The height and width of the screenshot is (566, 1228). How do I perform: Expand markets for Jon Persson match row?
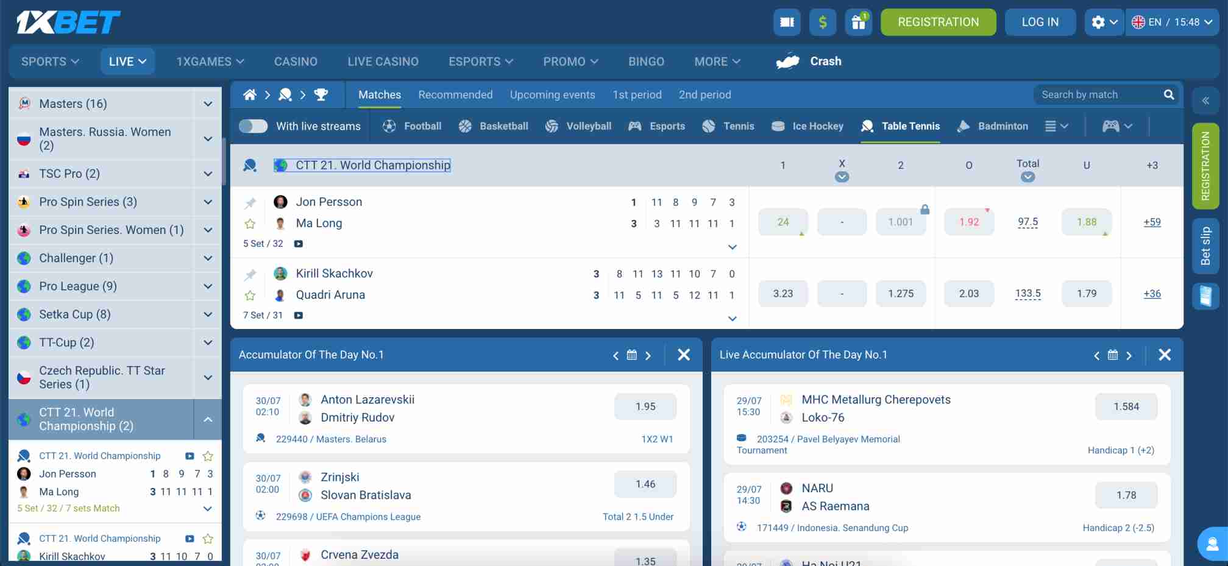(x=733, y=247)
